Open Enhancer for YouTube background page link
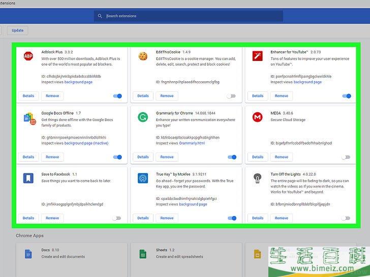This screenshot has height=277, width=370. [307, 82]
